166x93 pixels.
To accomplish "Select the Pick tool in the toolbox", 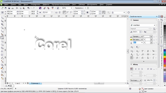I will [x=2, y=18].
